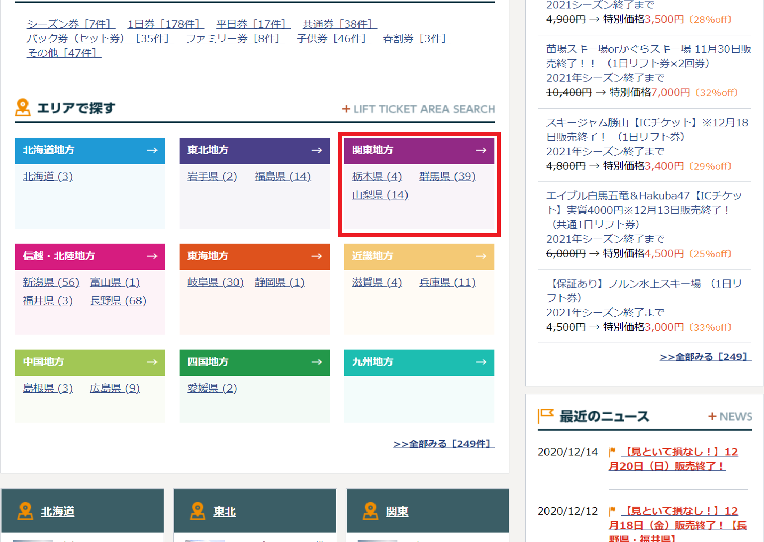Open the 信越・北陸地方 region header

point(59,256)
